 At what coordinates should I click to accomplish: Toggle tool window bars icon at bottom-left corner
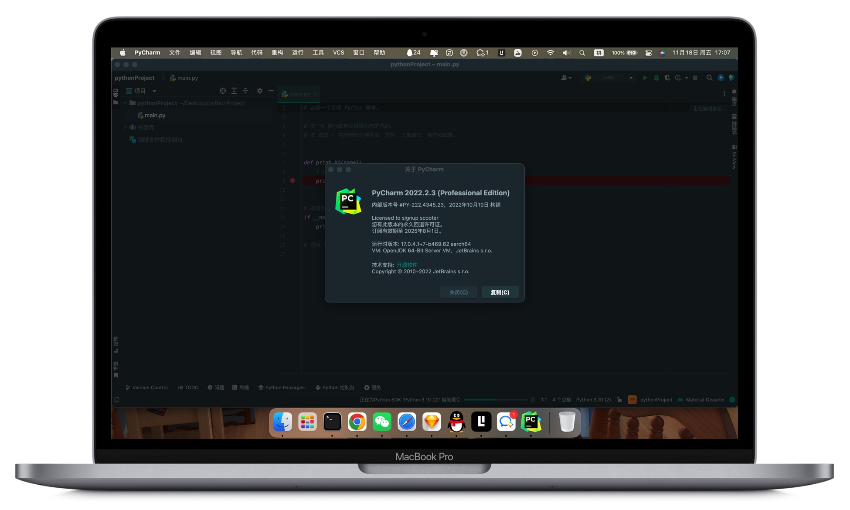116,400
